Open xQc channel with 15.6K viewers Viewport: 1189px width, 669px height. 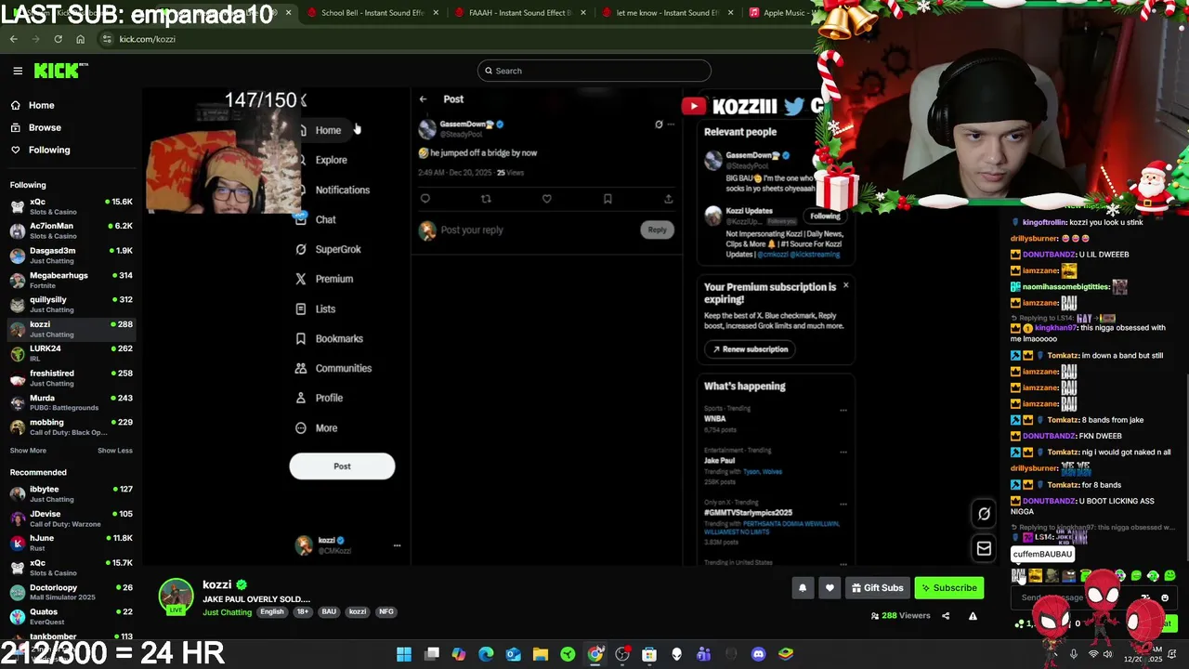click(71, 206)
